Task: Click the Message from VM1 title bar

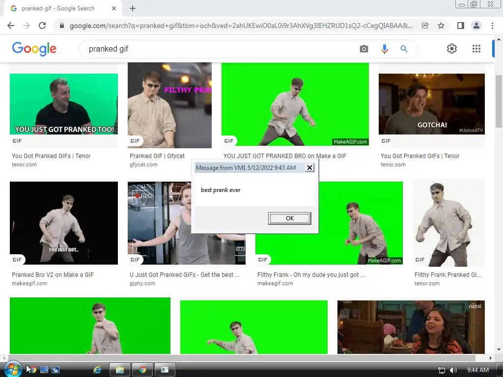Action: coord(250,168)
